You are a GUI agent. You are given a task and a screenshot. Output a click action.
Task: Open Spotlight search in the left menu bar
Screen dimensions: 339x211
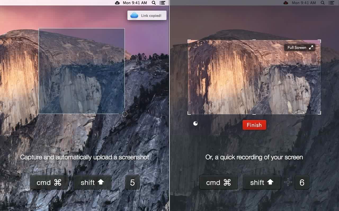pyautogui.click(x=154, y=3)
